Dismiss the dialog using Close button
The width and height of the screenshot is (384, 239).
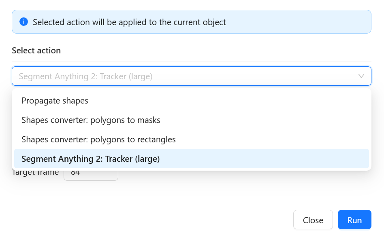tap(313, 220)
